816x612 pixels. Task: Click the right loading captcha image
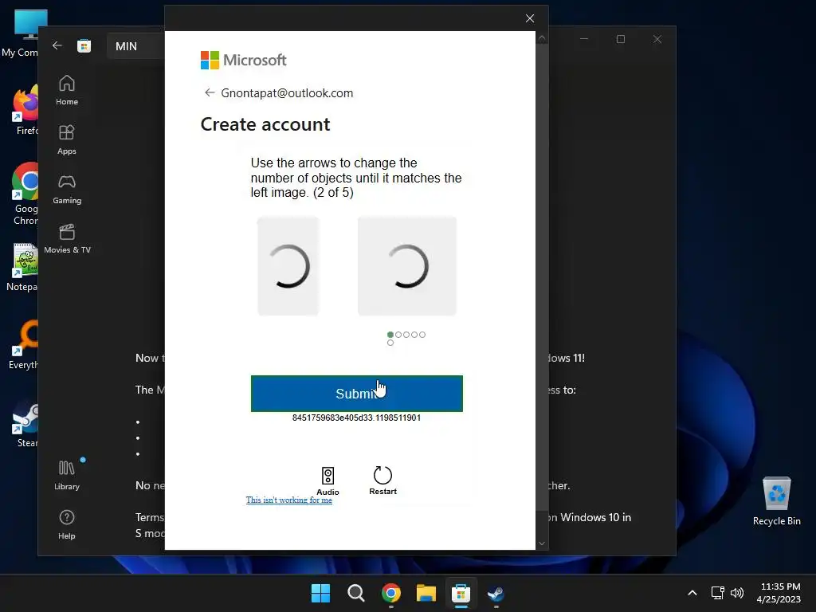[407, 266]
